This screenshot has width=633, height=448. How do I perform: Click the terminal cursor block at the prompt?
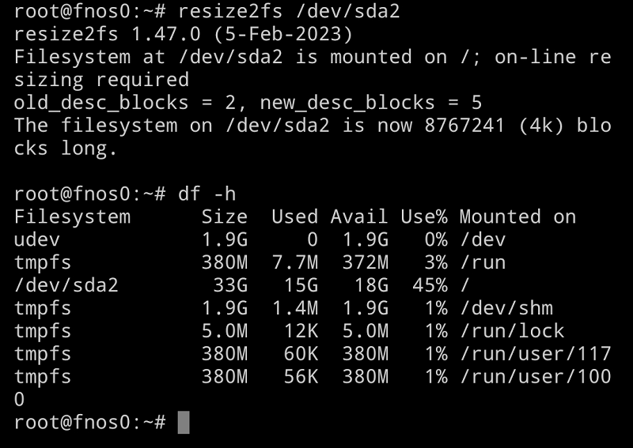point(183,423)
